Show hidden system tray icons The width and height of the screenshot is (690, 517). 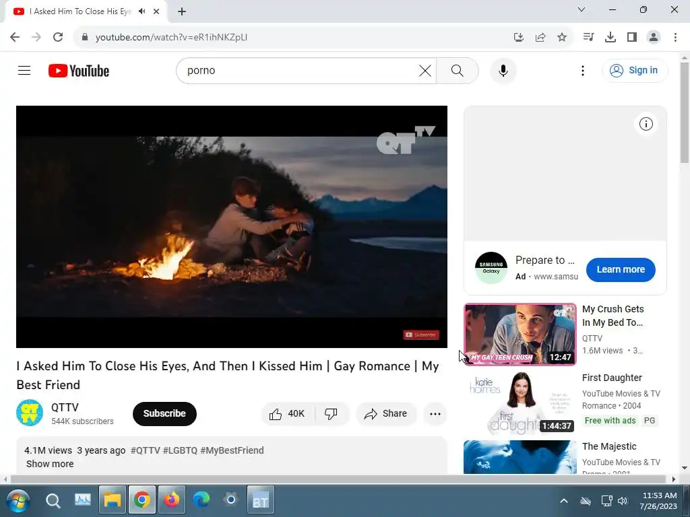[x=564, y=501]
